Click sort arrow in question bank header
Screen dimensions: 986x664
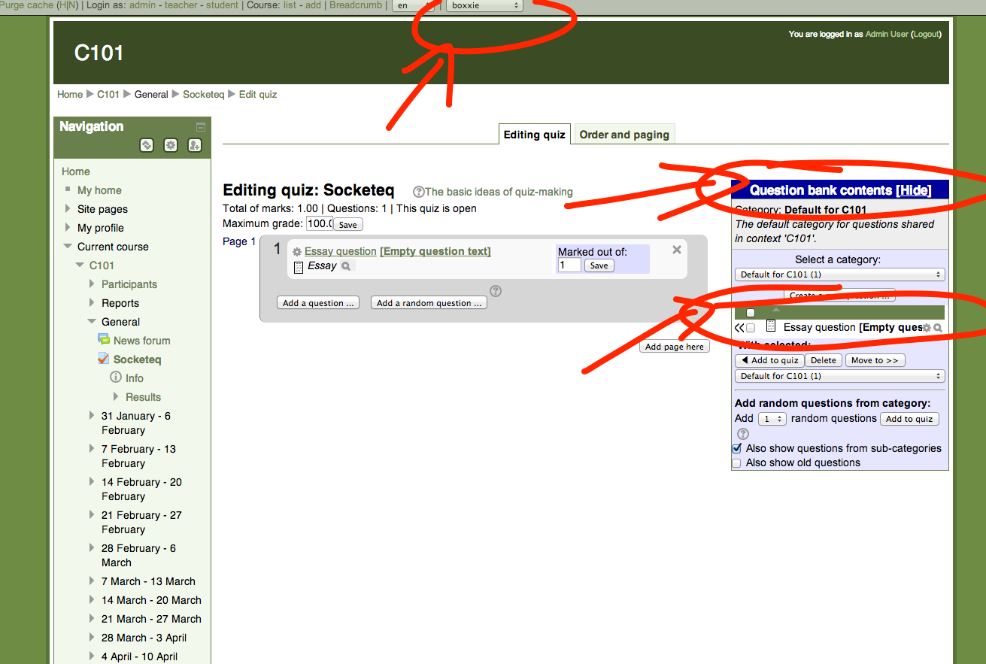(777, 309)
